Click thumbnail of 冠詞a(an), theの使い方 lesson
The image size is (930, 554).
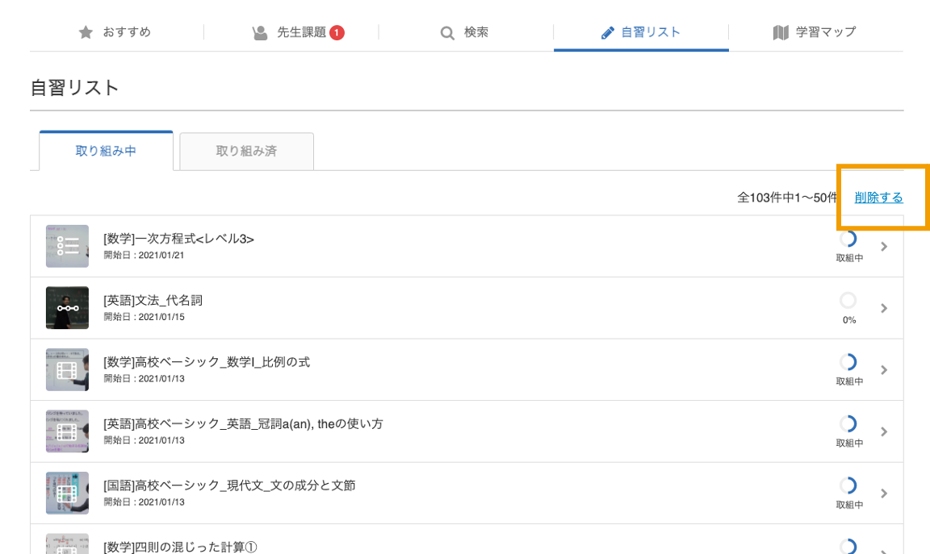68,431
